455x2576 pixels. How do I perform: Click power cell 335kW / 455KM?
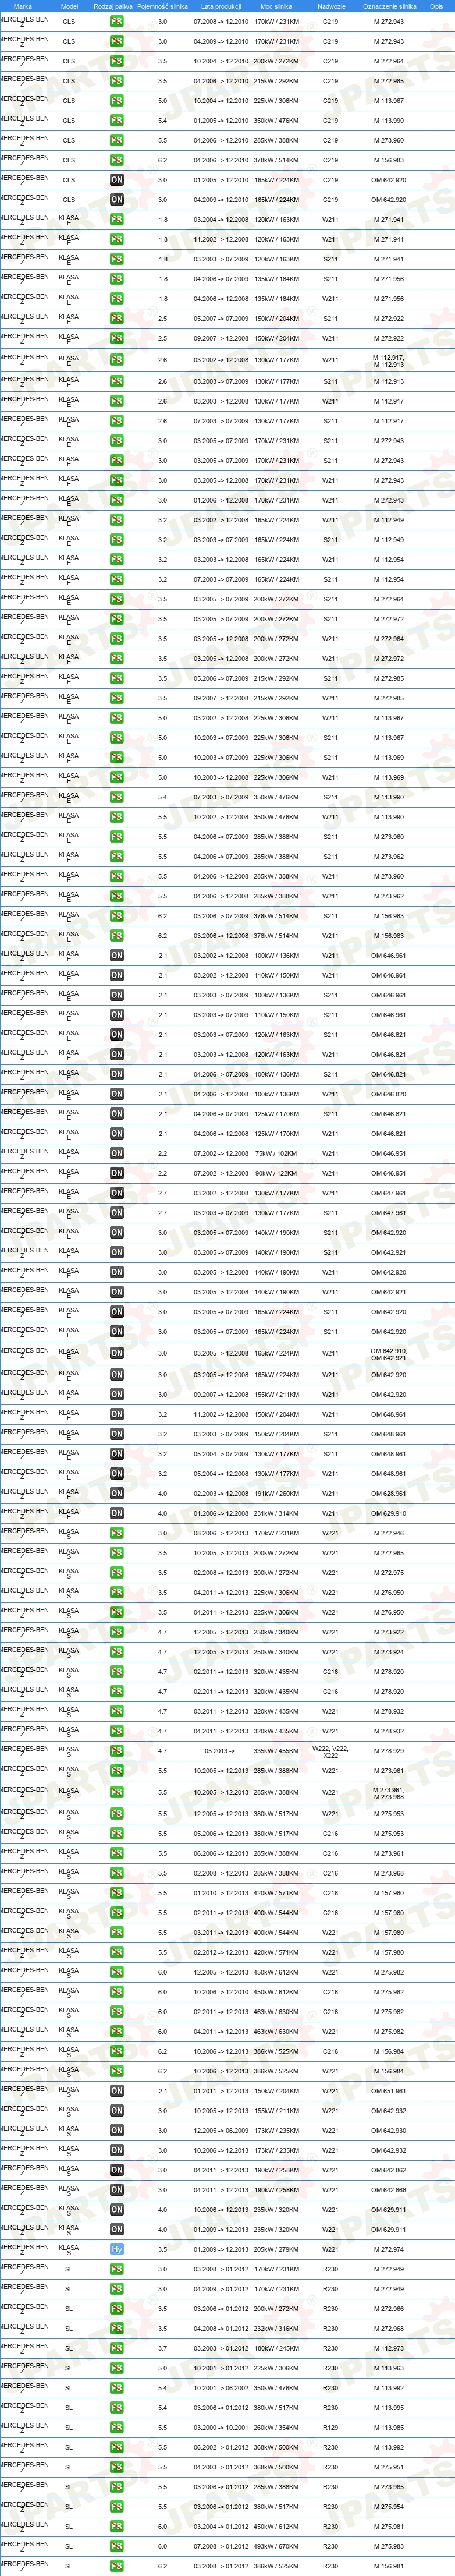pos(276,1751)
